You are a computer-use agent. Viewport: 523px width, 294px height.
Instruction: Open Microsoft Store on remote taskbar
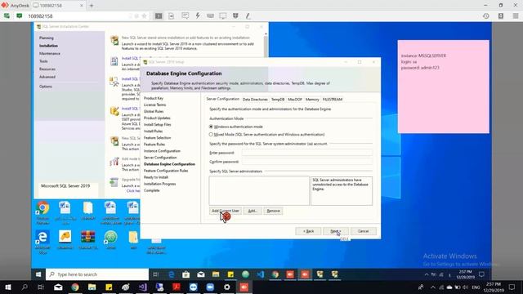click(186, 274)
